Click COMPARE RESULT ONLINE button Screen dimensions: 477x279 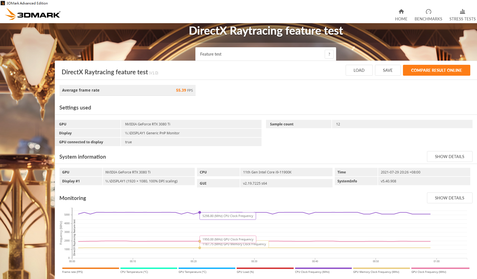[x=436, y=70]
